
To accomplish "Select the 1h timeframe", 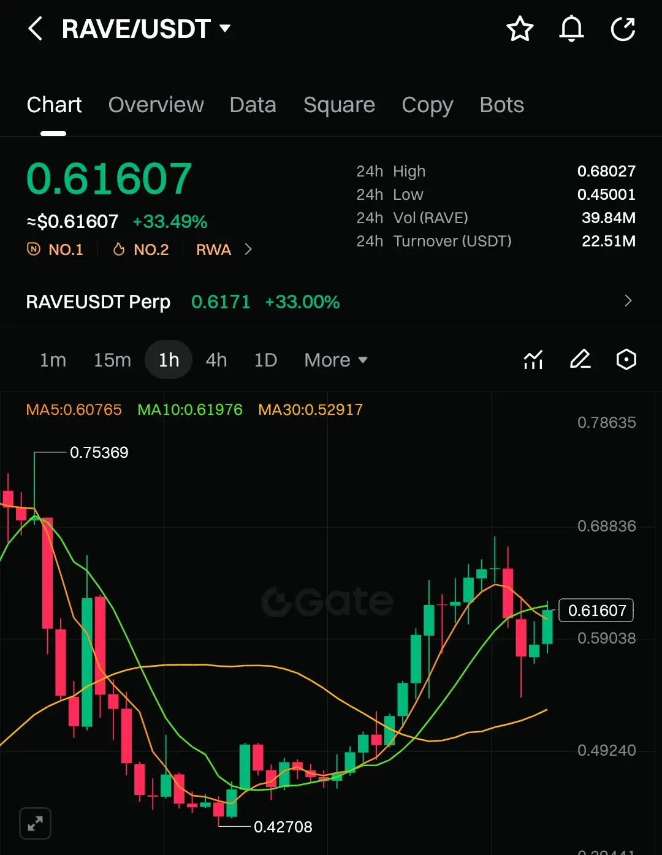I will 169,360.
